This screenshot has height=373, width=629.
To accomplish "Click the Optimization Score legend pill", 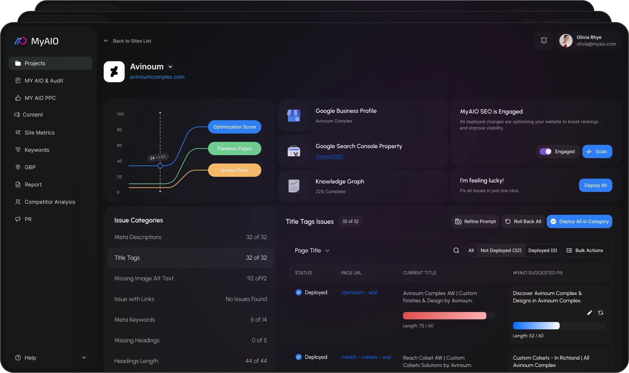I will (235, 127).
